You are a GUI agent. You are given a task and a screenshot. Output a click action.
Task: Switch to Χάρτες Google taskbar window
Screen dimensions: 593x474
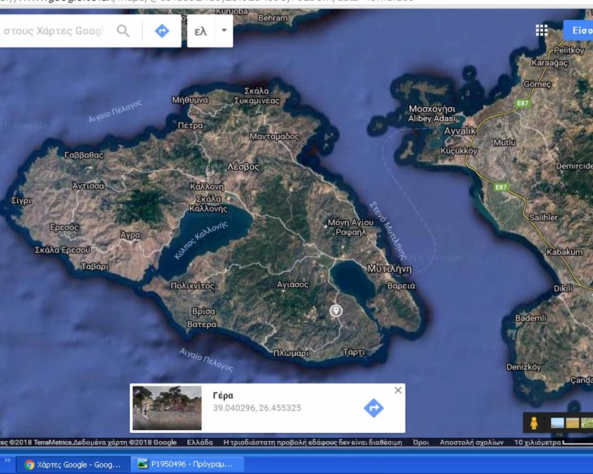click(73, 464)
